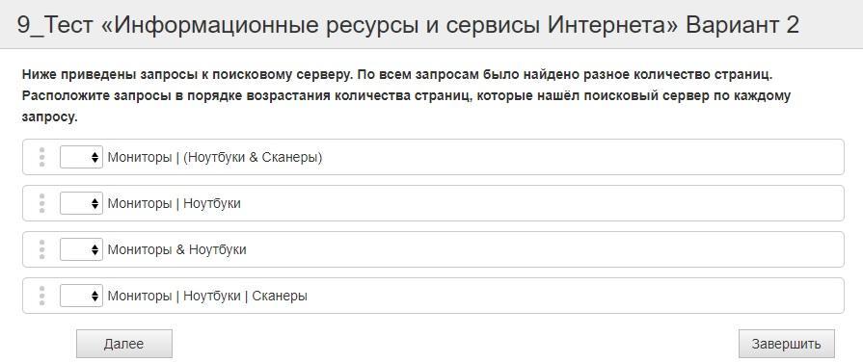Click the 'Мониторы & Ноутбуки' query label
Screen dimensions: 863x362
pos(176,249)
